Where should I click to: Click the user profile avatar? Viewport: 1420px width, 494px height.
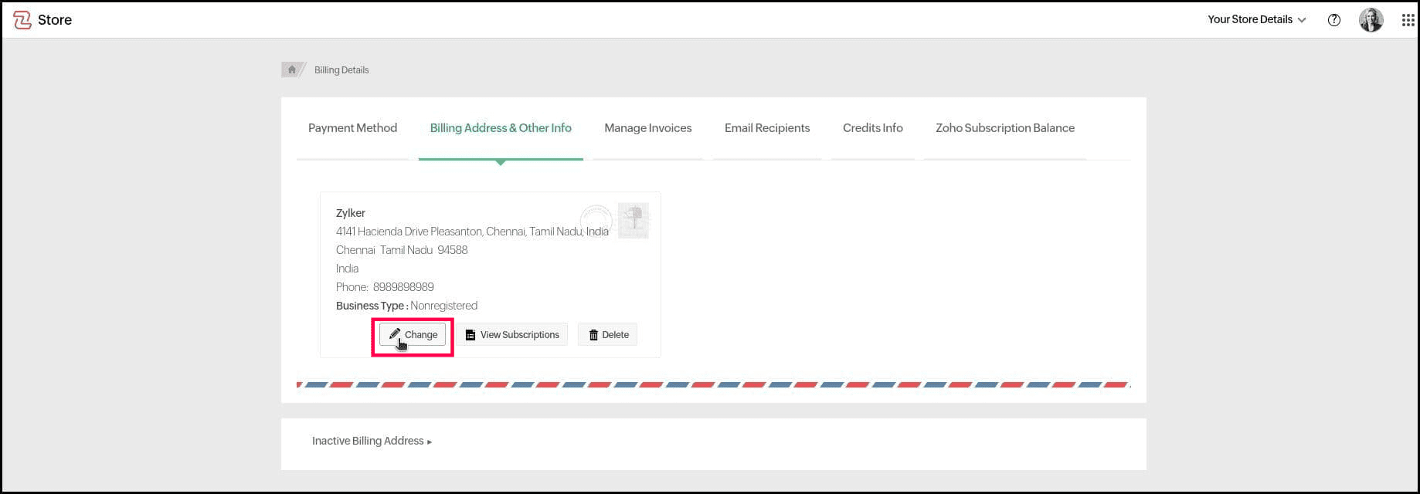(1371, 20)
